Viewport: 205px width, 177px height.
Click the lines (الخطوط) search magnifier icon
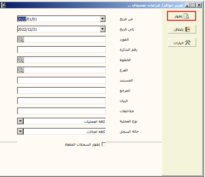click(21, 60)
